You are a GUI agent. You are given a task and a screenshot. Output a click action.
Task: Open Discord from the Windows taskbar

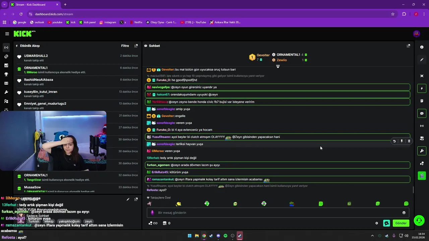[x=218, y=236]
